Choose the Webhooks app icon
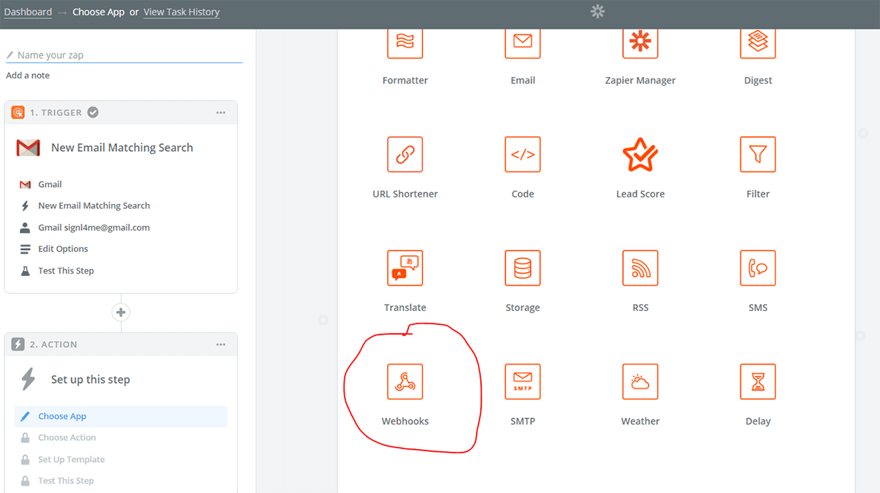This screenshot has width=880, height=493. (x=405, y=381)
